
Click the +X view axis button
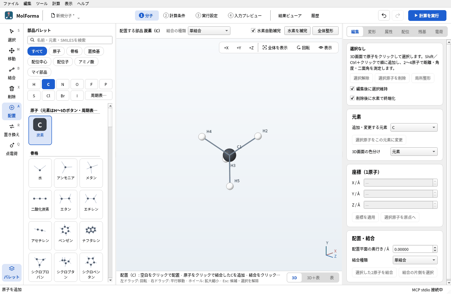click(226, 48)
